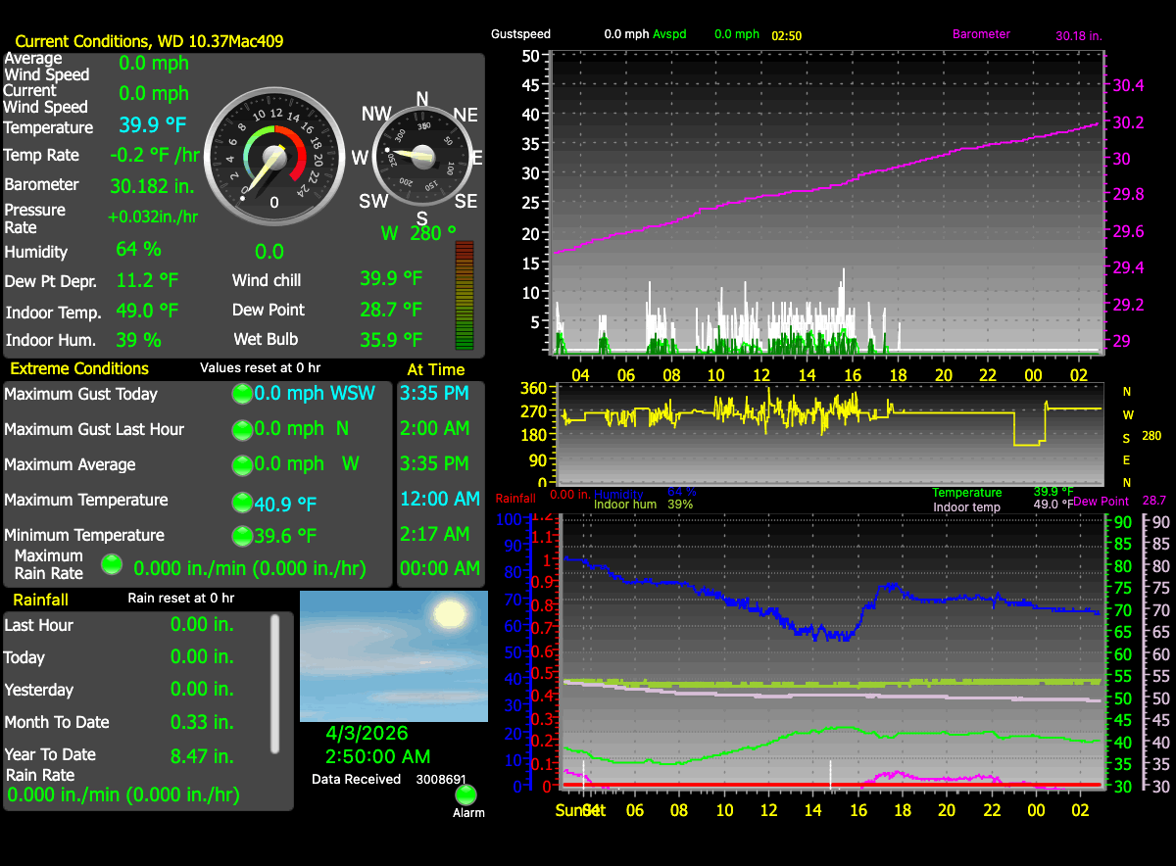The width and height of the screenshot is (1176, 866).
Task: Click the yellow wind direction graph
Action: [x=784, y=409]
